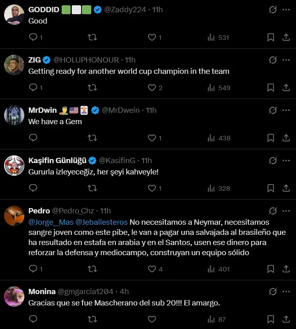Repost ZIG's world cup champion tweet
This screenshot has width=296, height=329.
tap(92, 88)
